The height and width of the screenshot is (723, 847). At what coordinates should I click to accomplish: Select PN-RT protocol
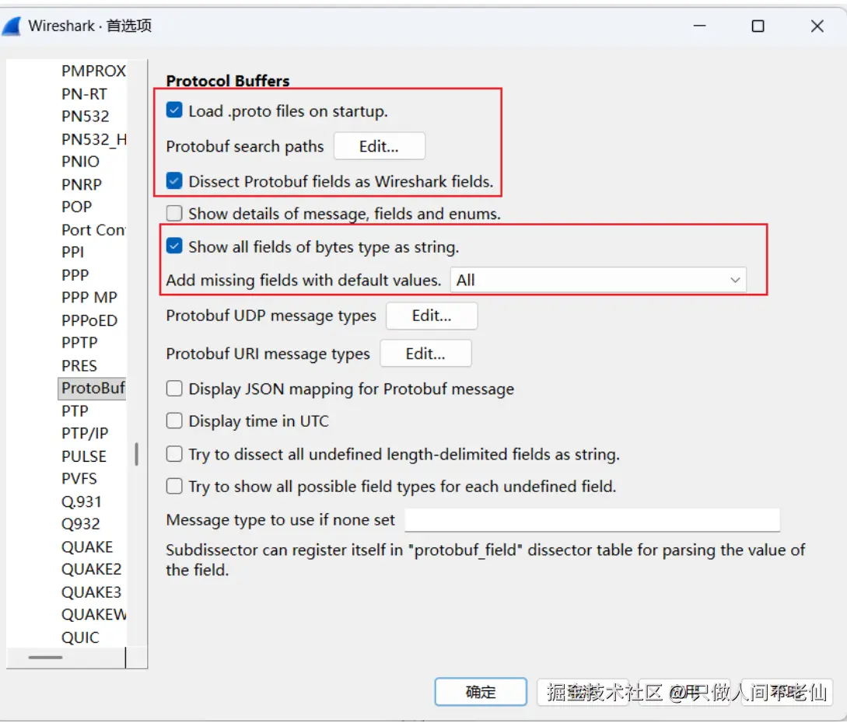click(84, 94)
